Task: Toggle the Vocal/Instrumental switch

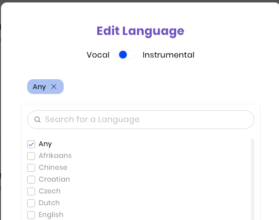Action: pyautogui.click(x=126, y=55)
